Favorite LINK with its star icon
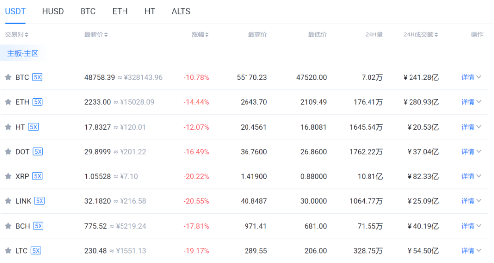 [8, 201]
